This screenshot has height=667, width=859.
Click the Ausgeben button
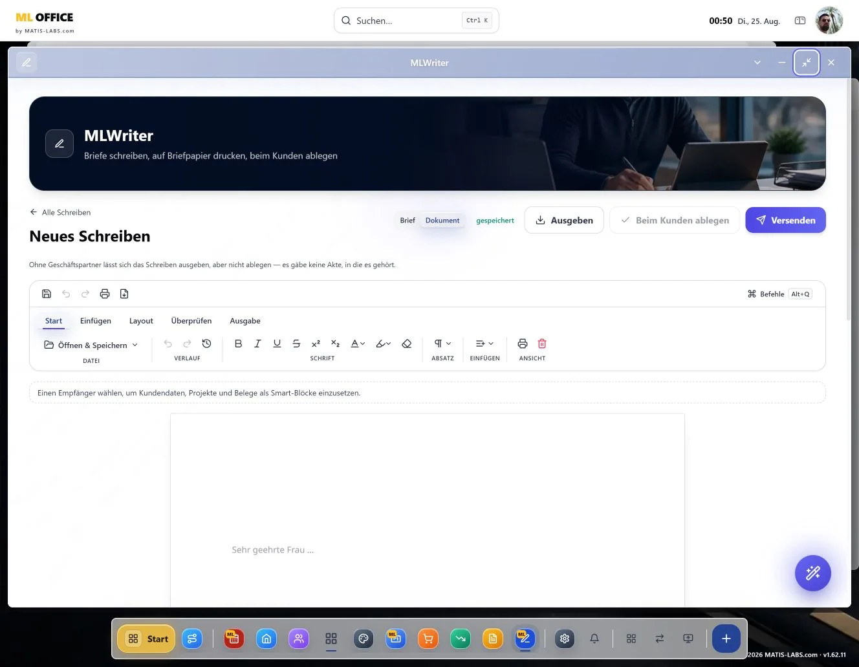point(564,220)
